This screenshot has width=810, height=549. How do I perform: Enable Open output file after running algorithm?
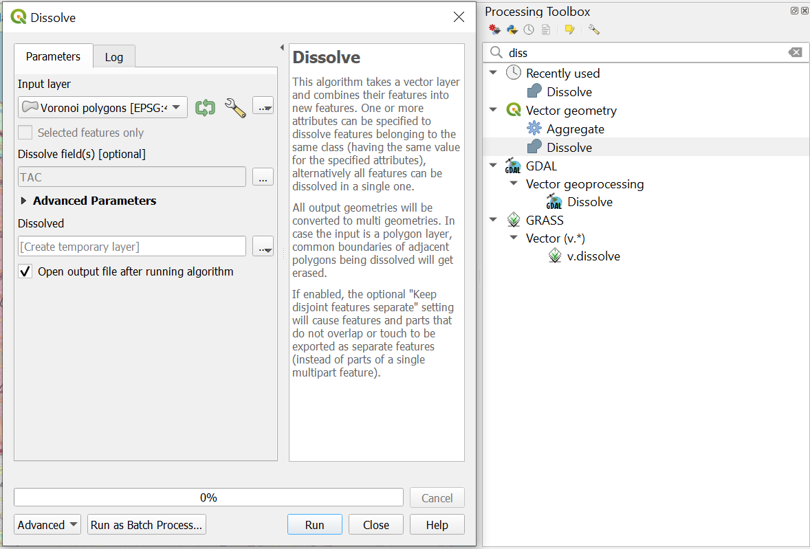[x=25, y=271]
